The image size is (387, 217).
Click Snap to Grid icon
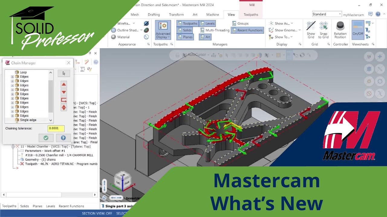tap(324, 30)
